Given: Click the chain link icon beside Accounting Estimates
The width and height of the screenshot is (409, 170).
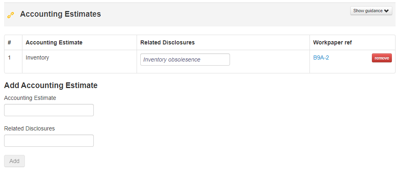Looking at the screenshot, I should (11, 15).
